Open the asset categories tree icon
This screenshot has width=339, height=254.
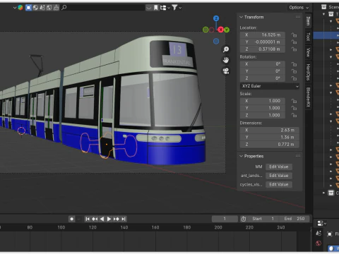click(163, 8)
